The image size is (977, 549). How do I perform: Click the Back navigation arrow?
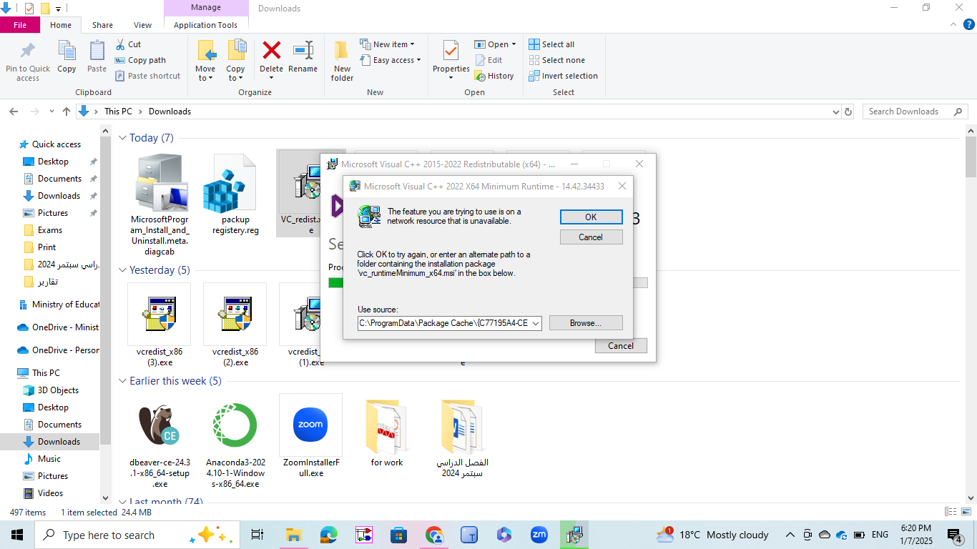point(14,112)
